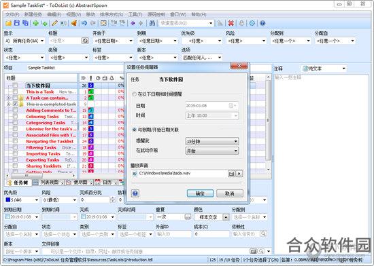Open the 显示 all tasks filter dropdown
The width and height of the screenshot is (374, 266).
click(24, 41)
